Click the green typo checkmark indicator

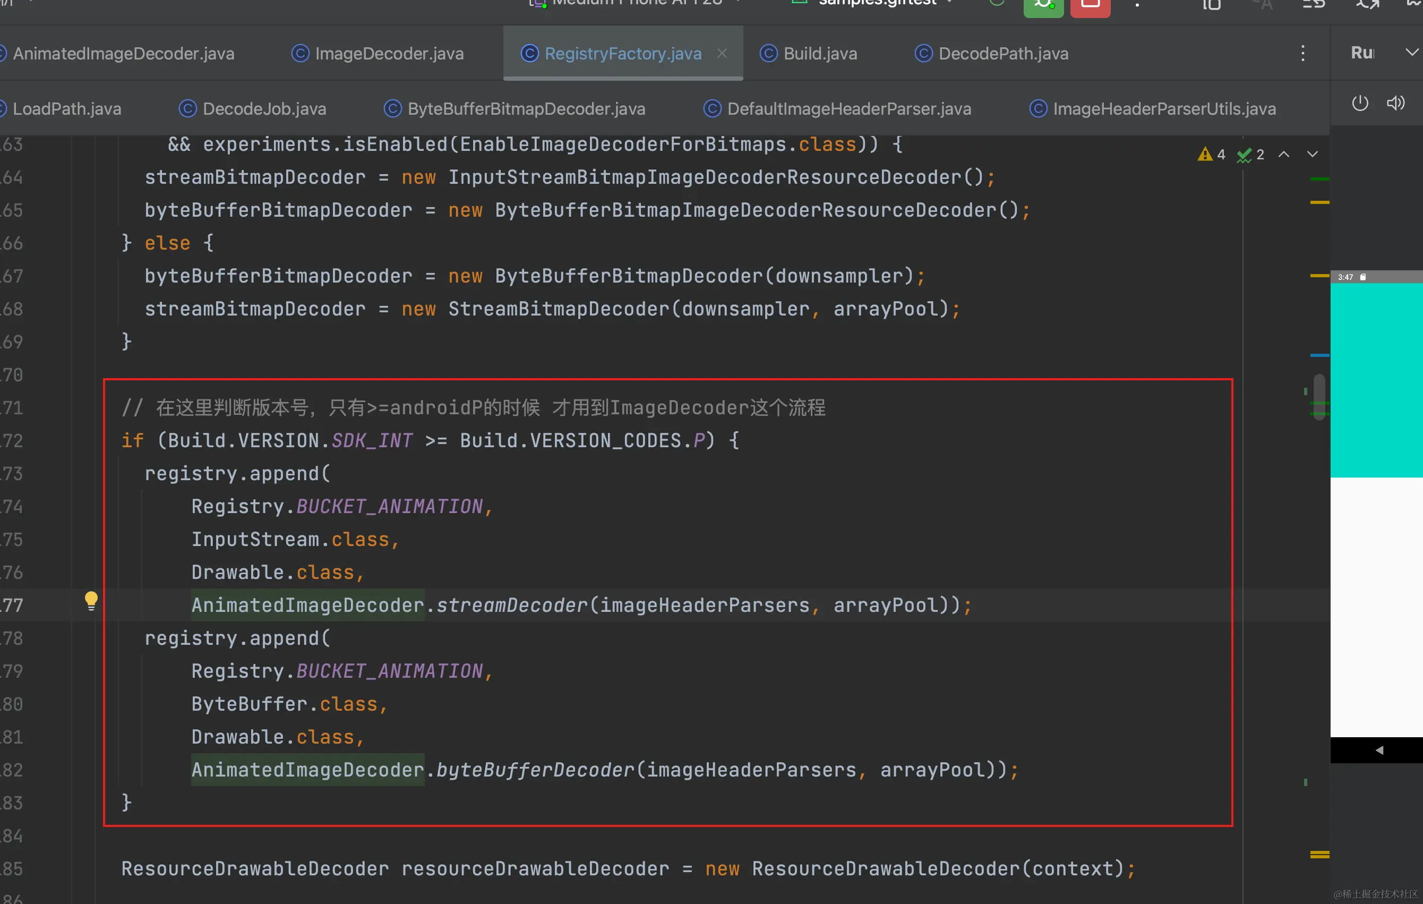tap(1250, 155)
